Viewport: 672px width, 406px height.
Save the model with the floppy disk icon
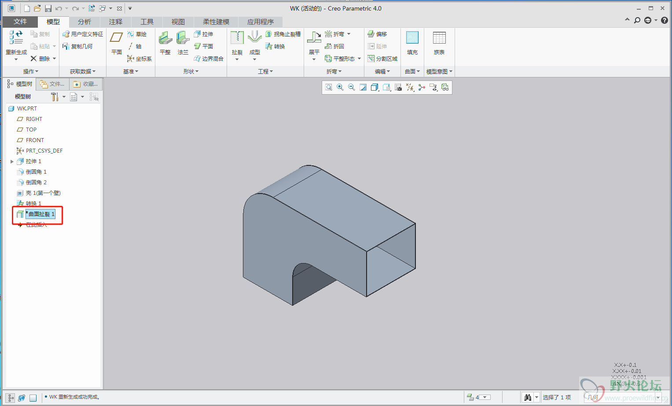(x=48, y=8)
